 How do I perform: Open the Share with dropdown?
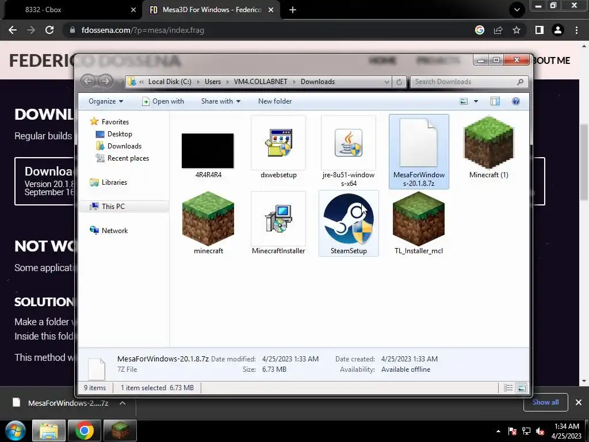point(220,101)
